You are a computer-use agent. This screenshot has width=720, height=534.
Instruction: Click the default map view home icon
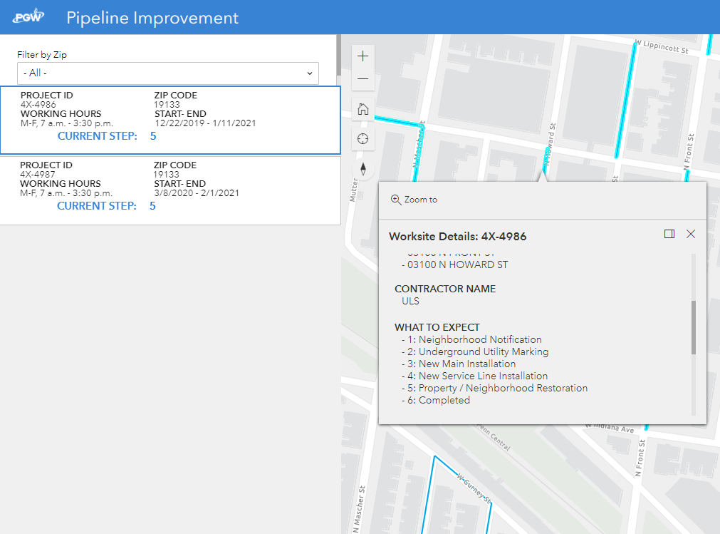(363, 109)
